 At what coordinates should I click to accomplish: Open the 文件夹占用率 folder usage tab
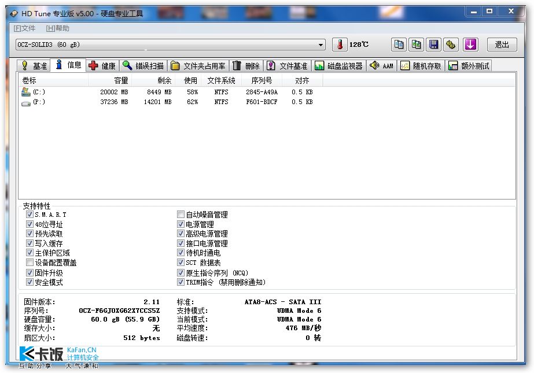click(x=198, y=66)
